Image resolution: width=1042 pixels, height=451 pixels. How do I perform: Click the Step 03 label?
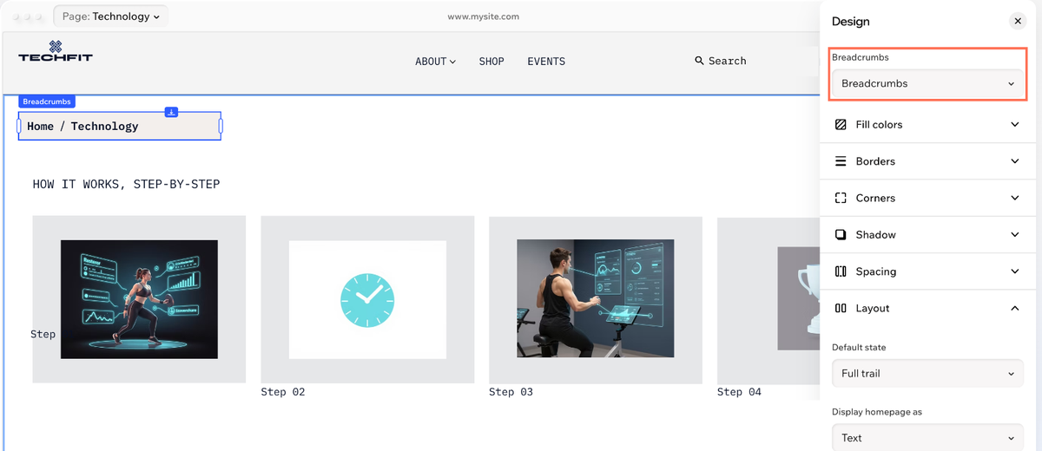[x=511, y=392]
